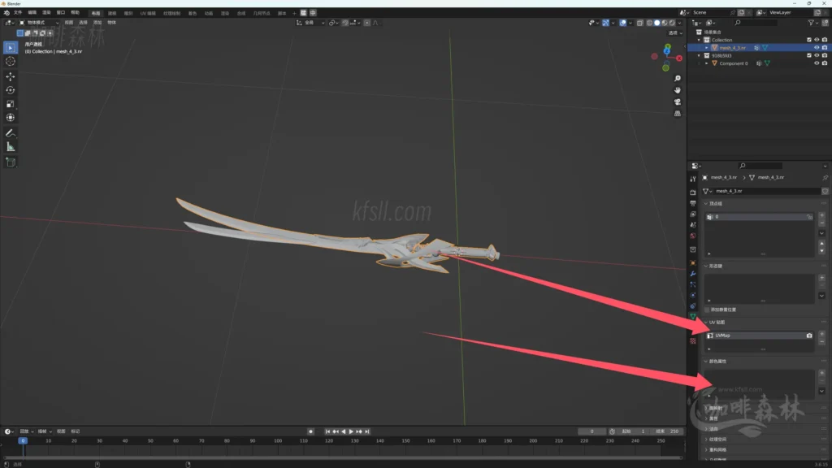Open the object mode dropdown

pyautogui.click(x=39, y=23)
